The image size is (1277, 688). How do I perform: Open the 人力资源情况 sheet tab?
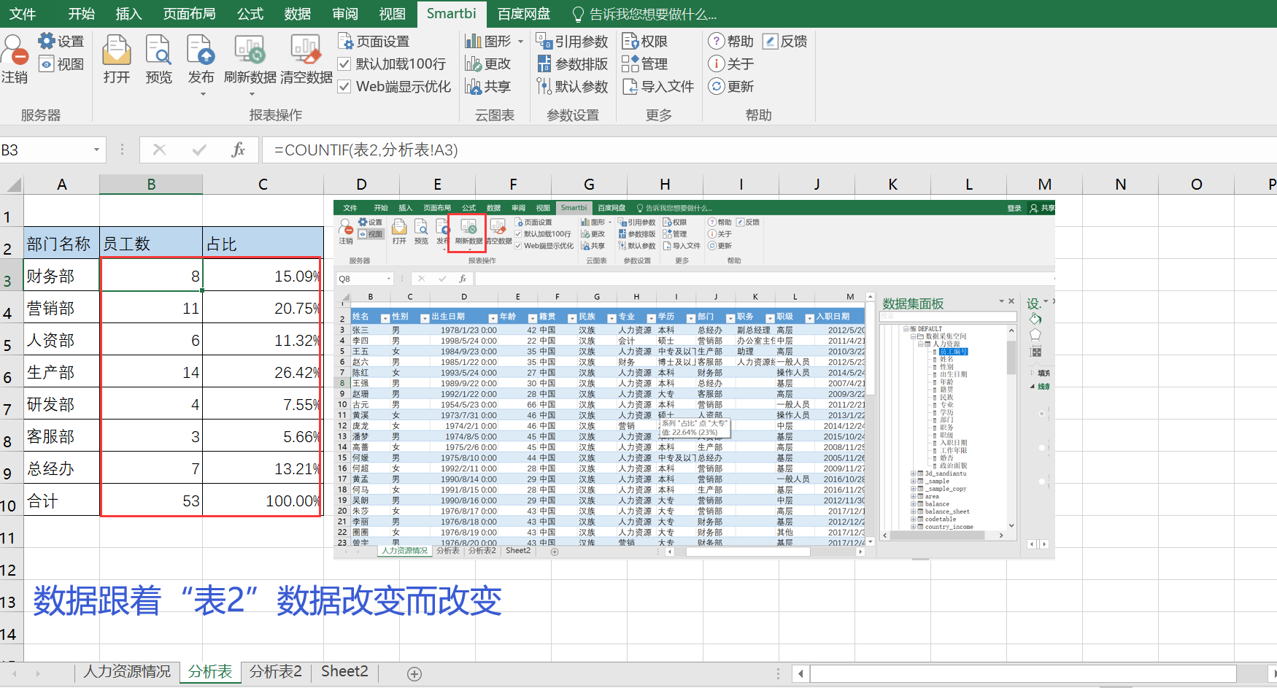pos(126,672)
